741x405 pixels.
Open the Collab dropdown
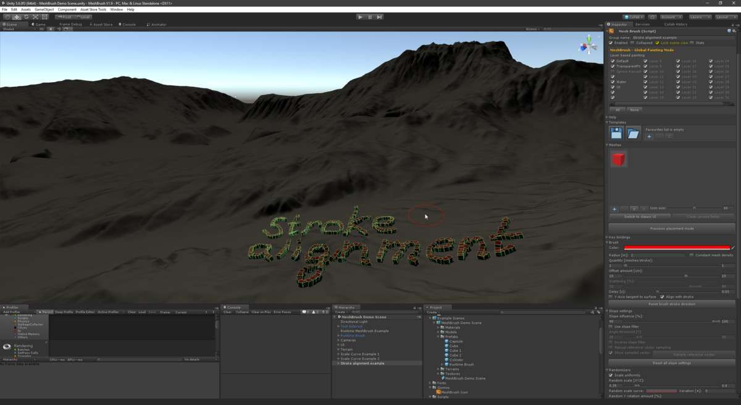coord(634,17)
